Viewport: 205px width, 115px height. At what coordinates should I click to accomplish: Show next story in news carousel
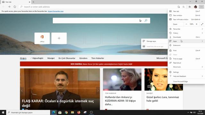[98, 91]
